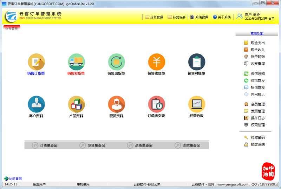Click 锁定系统 lock system

click(254, 144)
